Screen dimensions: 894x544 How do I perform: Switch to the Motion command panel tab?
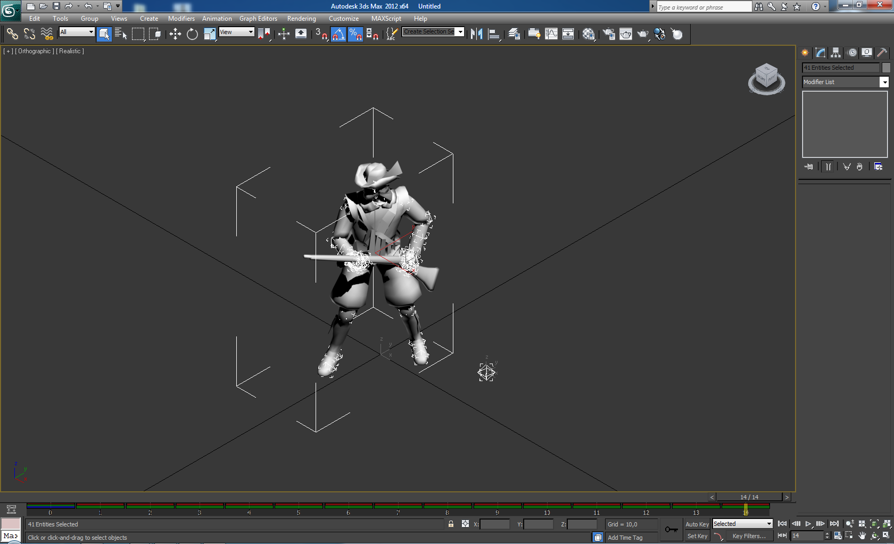point(852,52)
